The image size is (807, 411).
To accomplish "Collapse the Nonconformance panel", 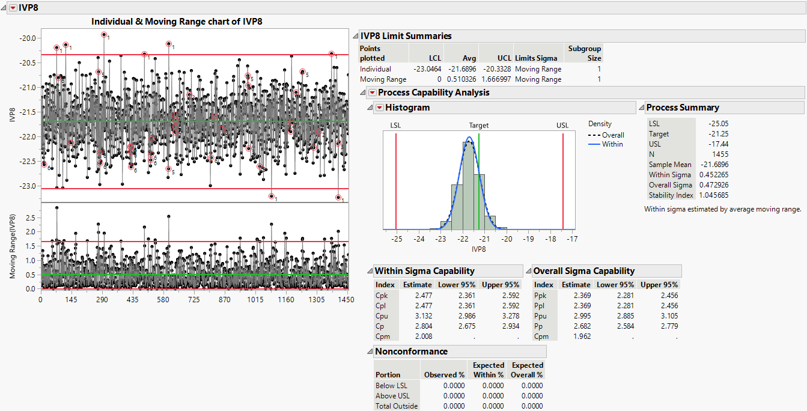I will click(369, 351).
